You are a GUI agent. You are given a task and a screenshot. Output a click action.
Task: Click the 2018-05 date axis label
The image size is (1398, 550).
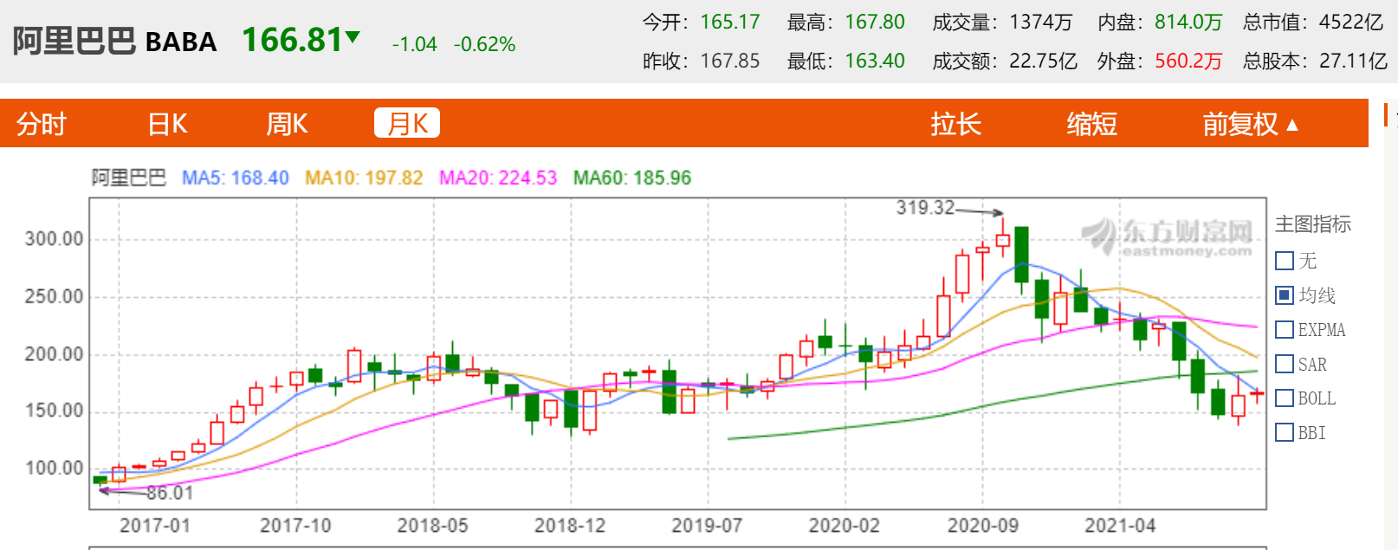(432, 526)
